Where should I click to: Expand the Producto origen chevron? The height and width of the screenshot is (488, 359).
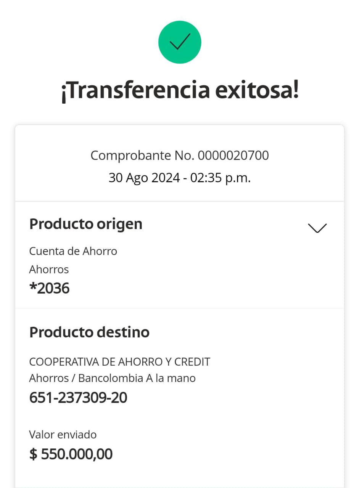(317, 228)
